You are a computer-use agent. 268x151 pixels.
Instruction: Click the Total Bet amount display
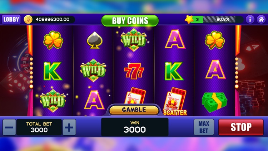(39, 127)
